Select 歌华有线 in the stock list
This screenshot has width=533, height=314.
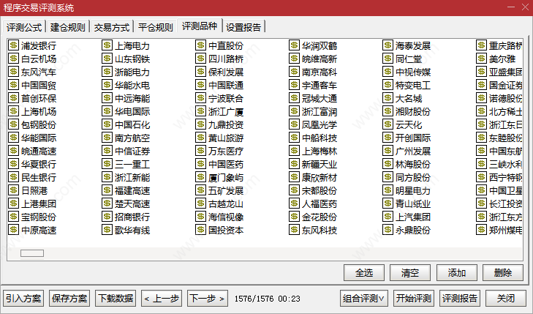[132, 231]
